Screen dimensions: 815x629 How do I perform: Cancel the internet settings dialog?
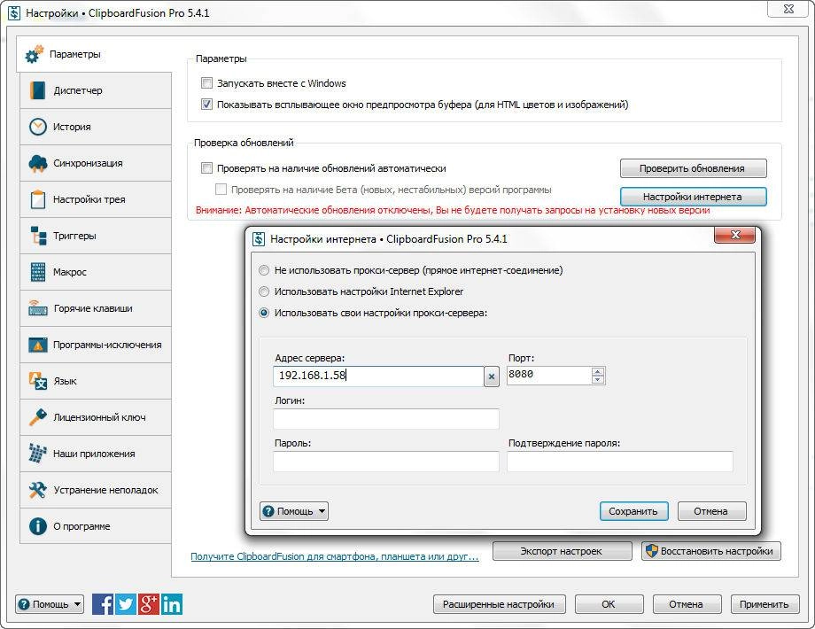pos(711,511)
